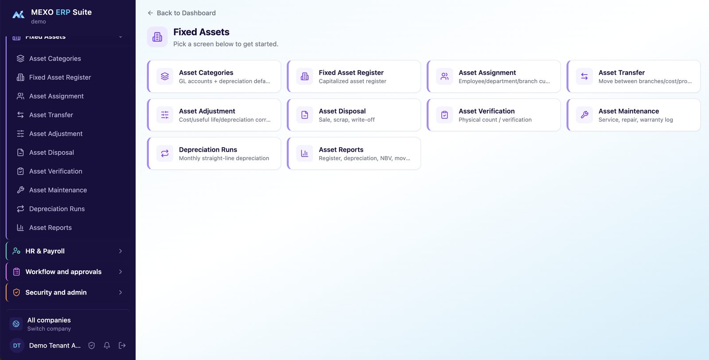Click the Security and admin shield icon
Image resolution: width=709 pixels, height=360 pixels.
pos(16,292)
